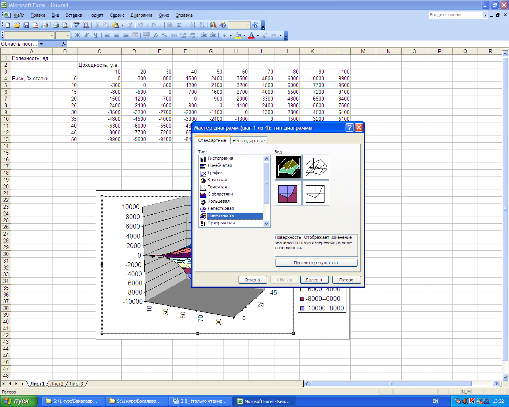Select the colored contour surface subtype
509x407 pixels.
288,193
